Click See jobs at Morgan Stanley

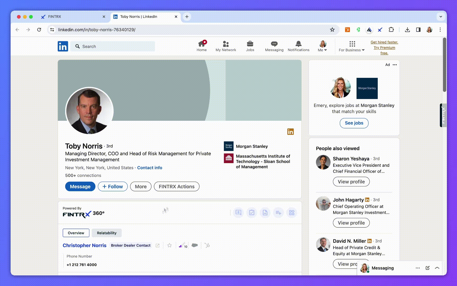354,123
